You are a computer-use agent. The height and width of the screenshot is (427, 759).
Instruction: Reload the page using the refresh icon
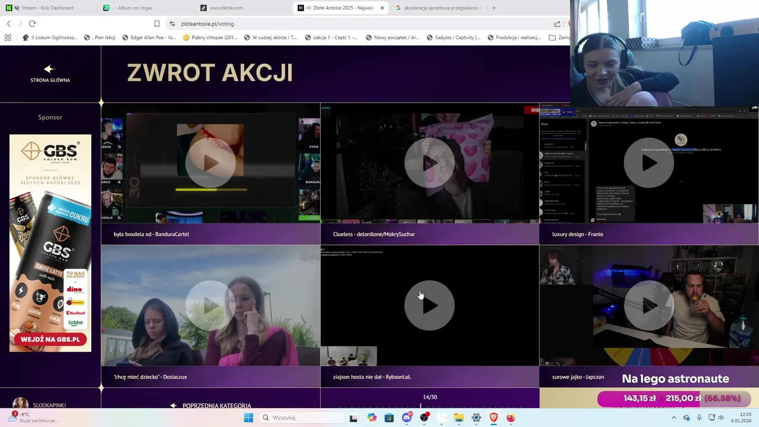point(32,24)
